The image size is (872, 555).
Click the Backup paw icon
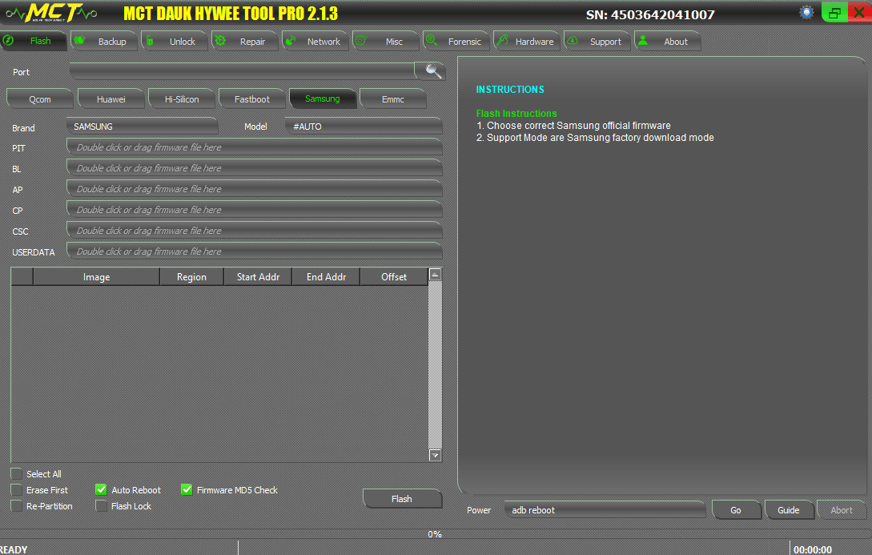coord(78,40)
